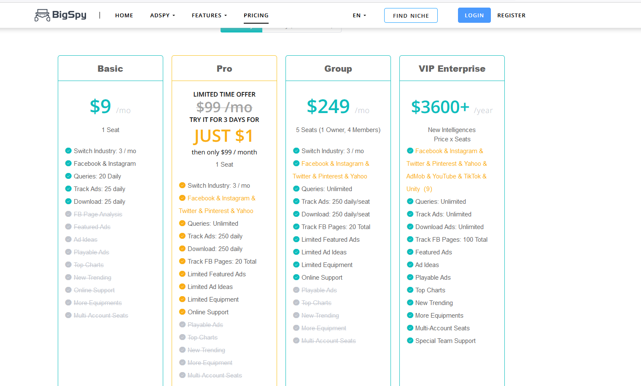
Task: Click grey icon beside Group 'New Trending'
Action: (x=296, y=315)
